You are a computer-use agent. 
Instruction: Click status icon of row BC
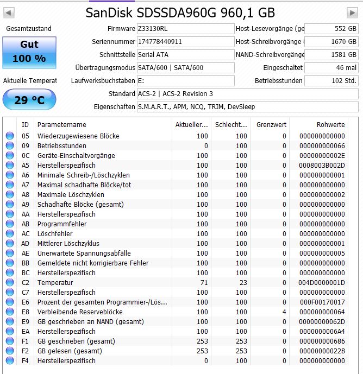coord(10,272)
